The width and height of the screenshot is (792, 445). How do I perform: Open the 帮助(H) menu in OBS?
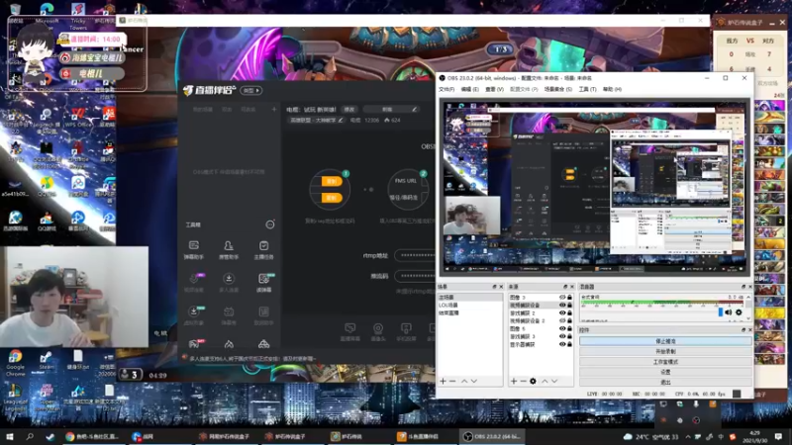tap(612, 89)
